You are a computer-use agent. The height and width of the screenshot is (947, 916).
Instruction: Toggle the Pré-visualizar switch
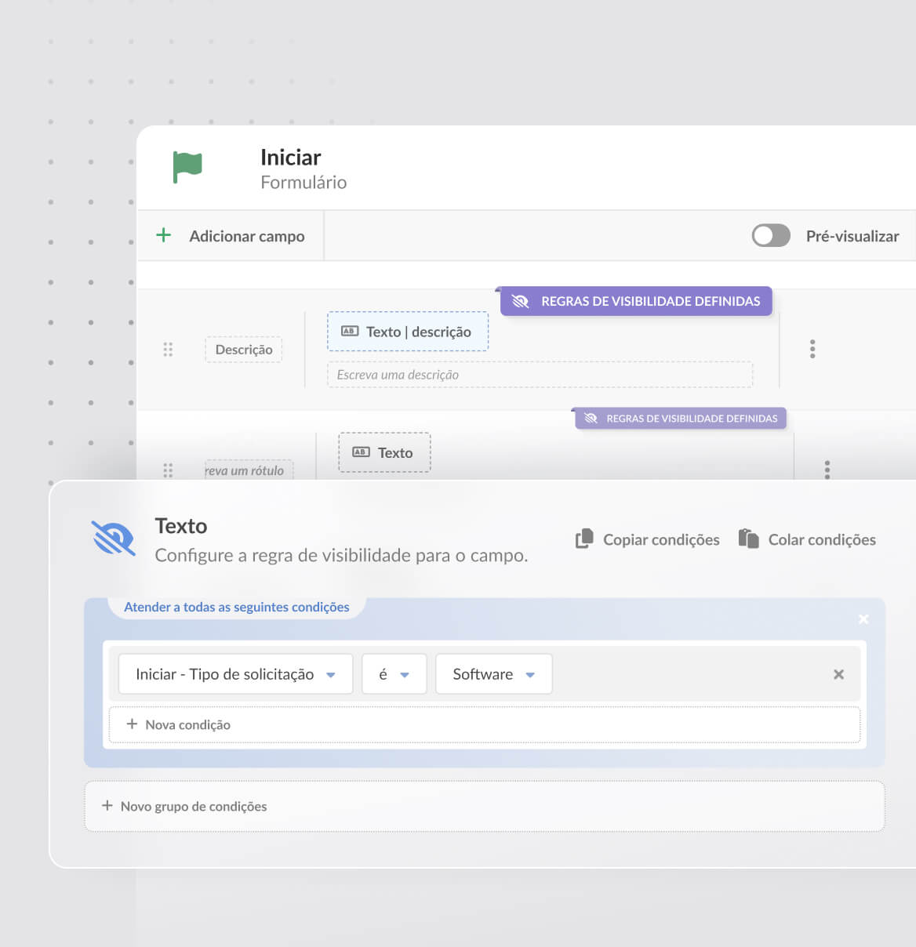point(771,235)
